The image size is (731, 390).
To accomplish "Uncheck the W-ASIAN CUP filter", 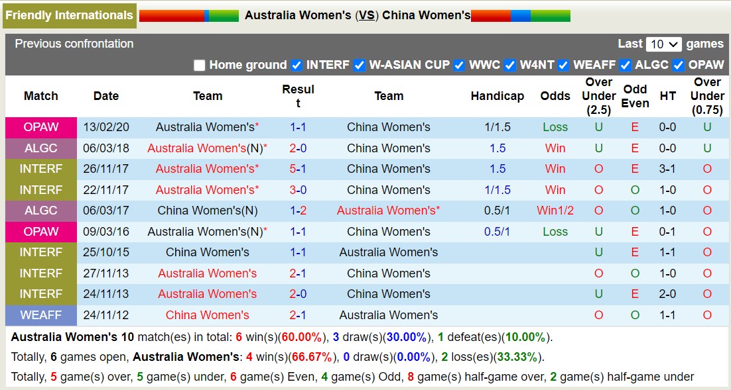I will pyautogui.click(x=359, y=66).
